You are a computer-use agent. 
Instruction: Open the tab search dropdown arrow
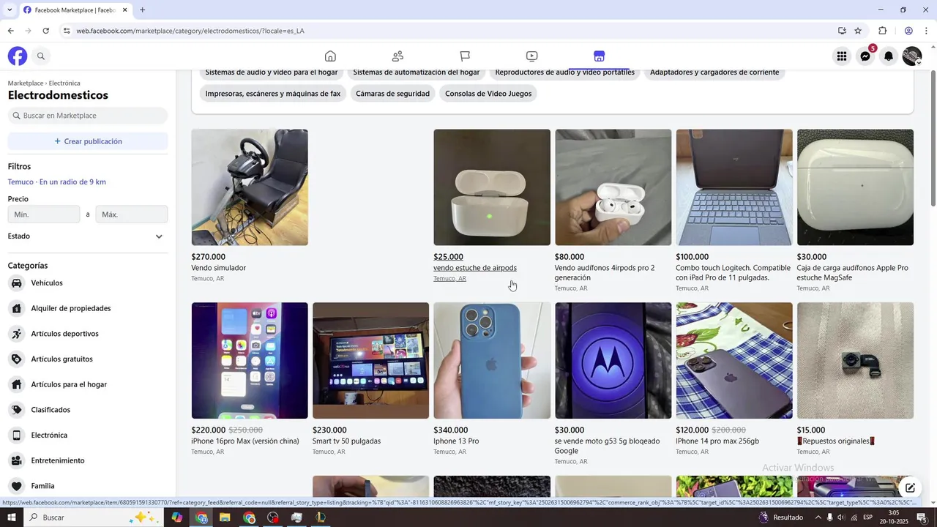pyautogui.click(x=10, y=10)
